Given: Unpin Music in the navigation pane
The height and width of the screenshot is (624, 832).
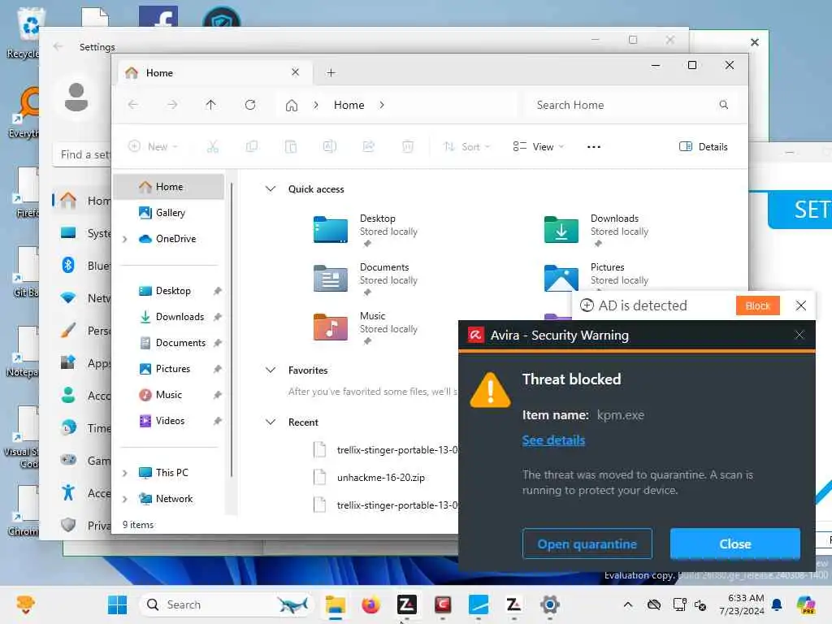Looking at the screenshot, I should pos(217,395).
